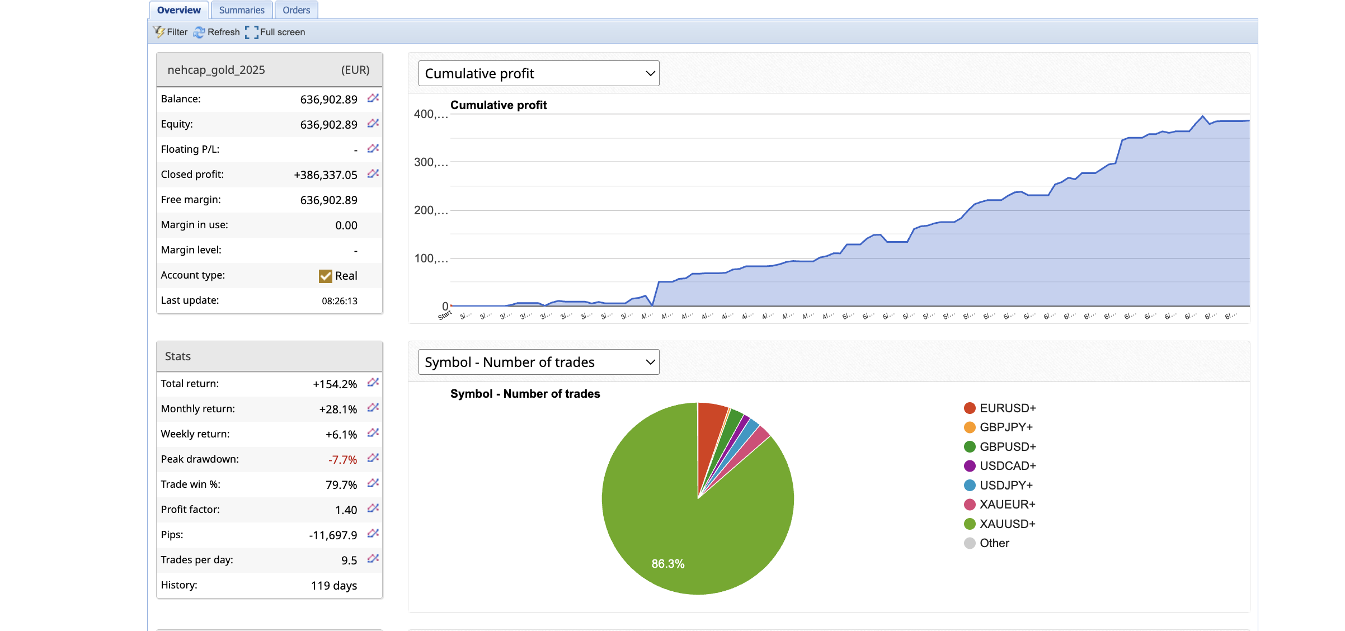Open chart icon for Closed profit
1345x631 pixels.
(x=373, y=174)
